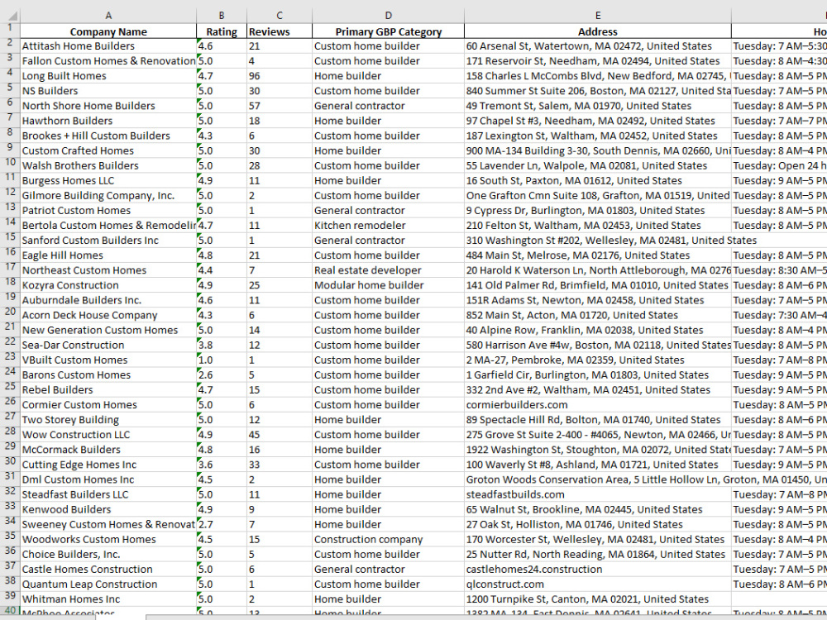Select the Rebel Builders cell
The image size is (827, 620).
point(108,389)
